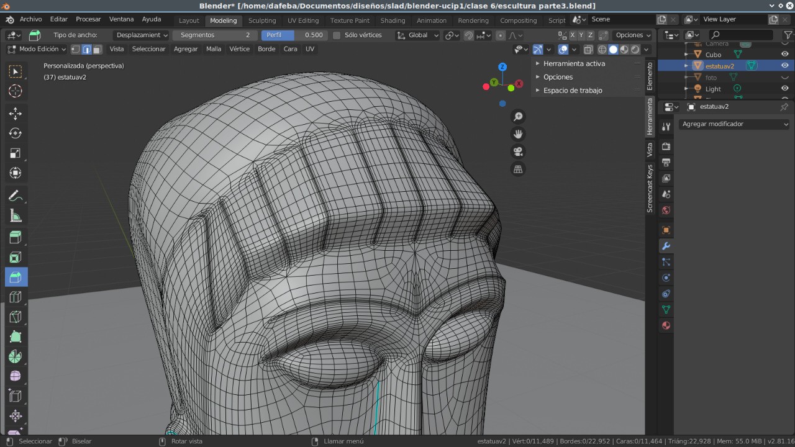Open the Malla menu
The height and width of the screenshot is (447, 795).
[x=213, y=49]
